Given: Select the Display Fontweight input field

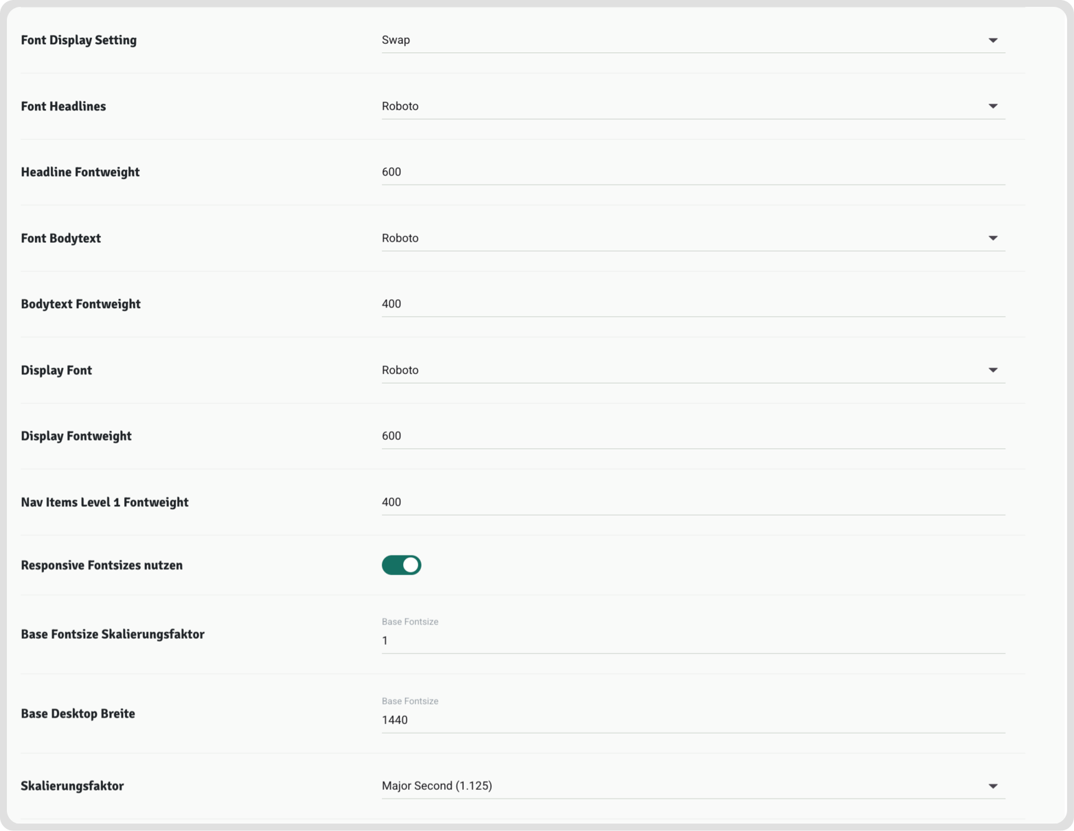Looking at the screenshot, I should (692, 436).
